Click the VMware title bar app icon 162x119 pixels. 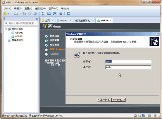click(x=3, y=2)
